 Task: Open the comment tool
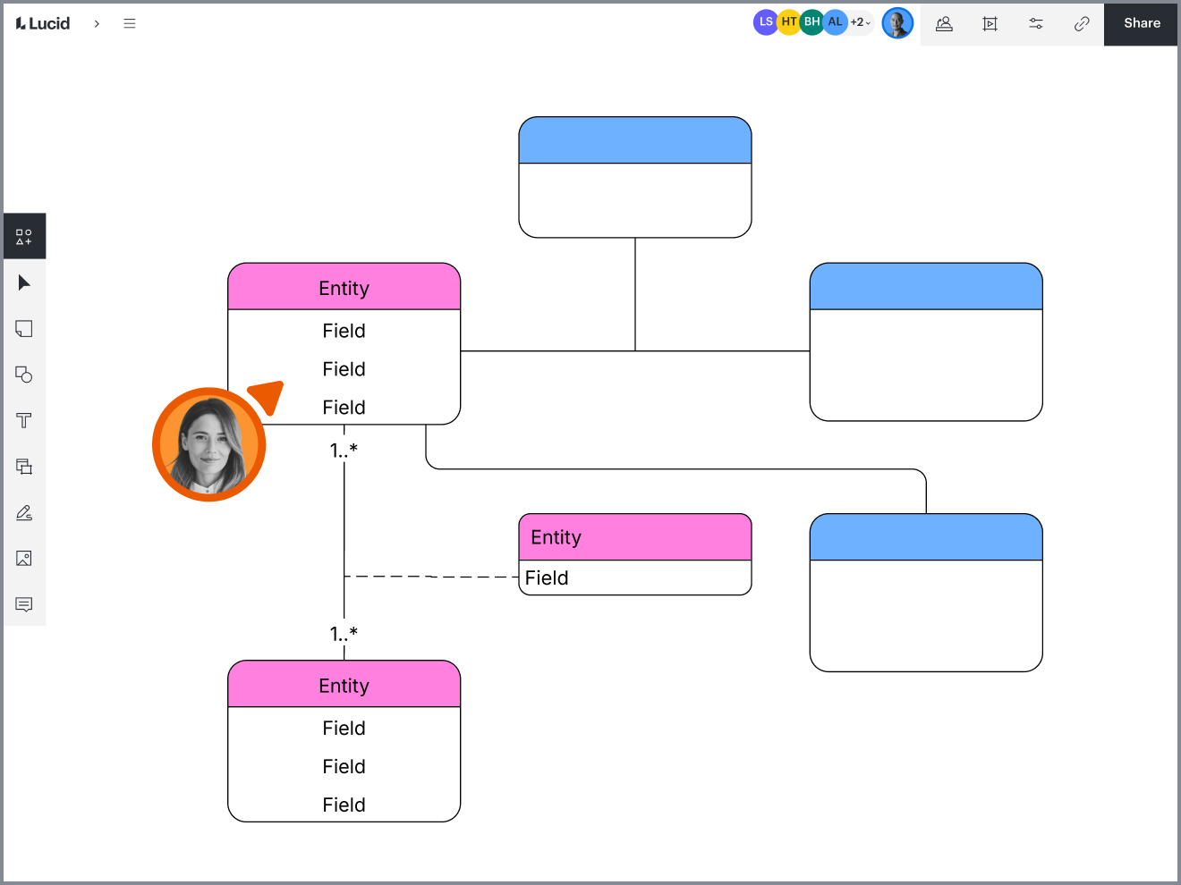(24, 605)
